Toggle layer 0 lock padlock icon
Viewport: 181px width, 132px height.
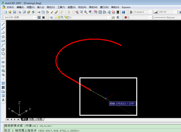coord(66,17)
